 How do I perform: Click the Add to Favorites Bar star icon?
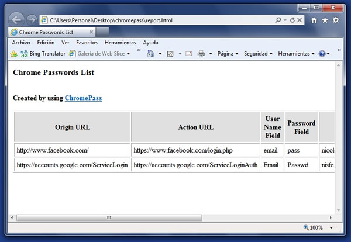coord(13,54)
